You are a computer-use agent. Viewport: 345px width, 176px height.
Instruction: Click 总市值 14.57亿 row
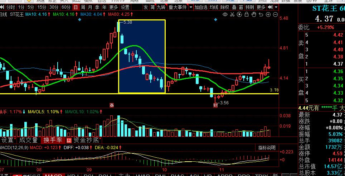click(321, 166)
